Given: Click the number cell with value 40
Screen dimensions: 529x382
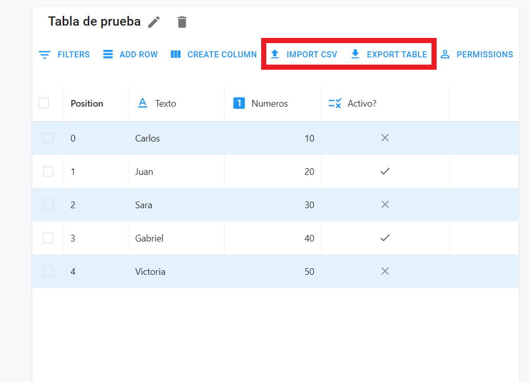Looking at the screenshot, I should coord(272,238).
